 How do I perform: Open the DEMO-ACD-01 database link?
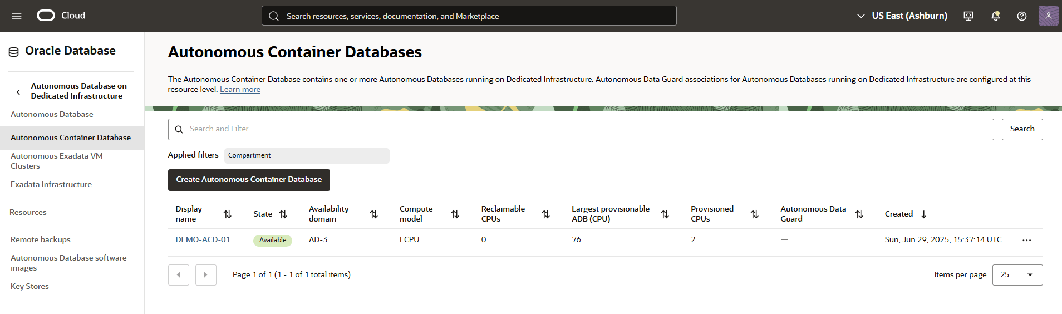click(203, 239)
